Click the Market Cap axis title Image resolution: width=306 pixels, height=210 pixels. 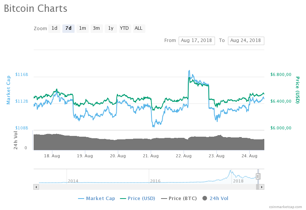[8, 90]
